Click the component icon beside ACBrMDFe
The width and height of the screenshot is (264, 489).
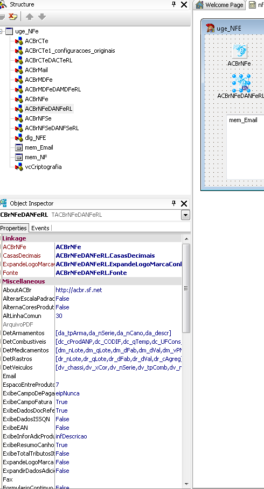19,80
